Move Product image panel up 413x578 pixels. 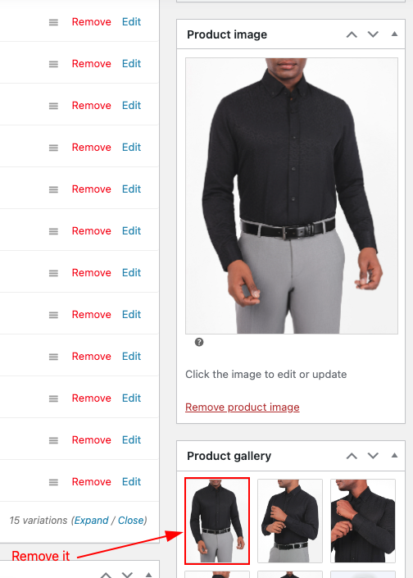pyautogui.click(x=352, y=34)
